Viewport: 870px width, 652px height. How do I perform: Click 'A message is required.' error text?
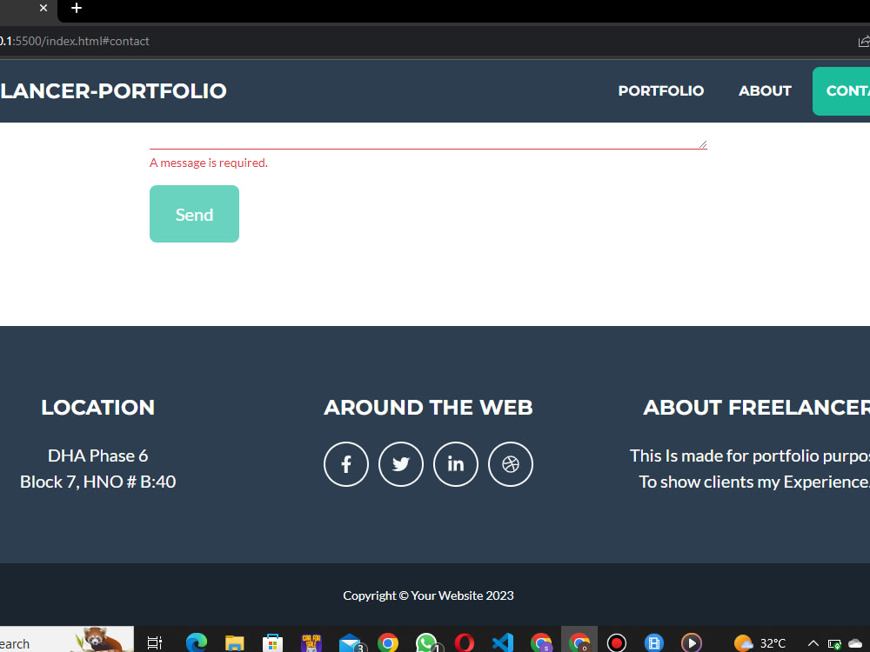209,163
